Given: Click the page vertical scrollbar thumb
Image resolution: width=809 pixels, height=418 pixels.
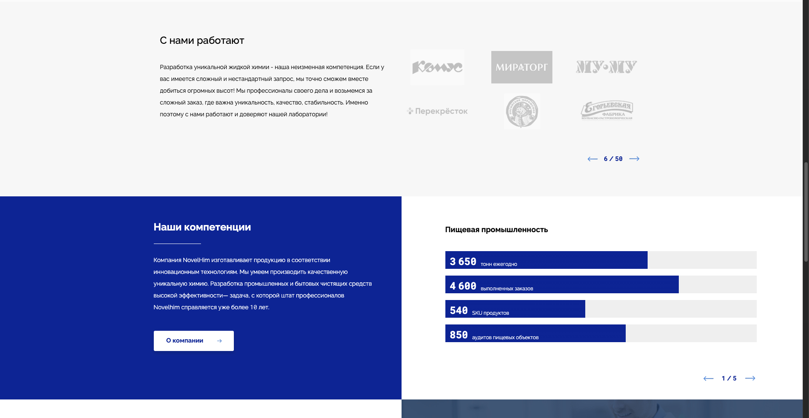Looking at the screenshot, I should click(806, 212).
